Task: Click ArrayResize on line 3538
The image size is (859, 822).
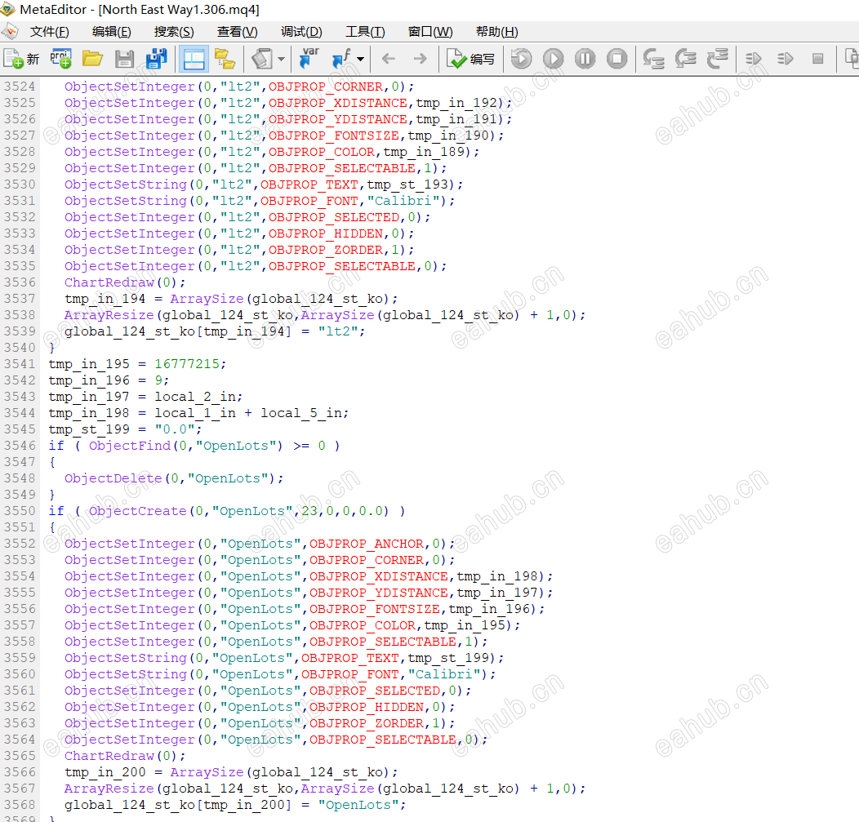Action: 109,315
